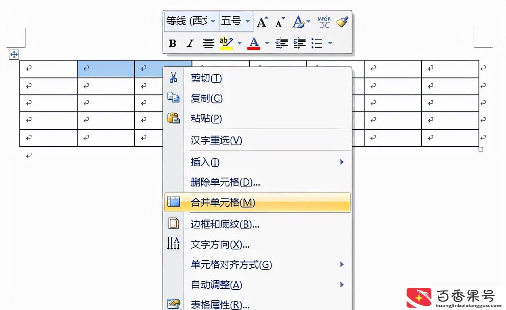Decrease indent in mini toolbar
506x310 pixels.
[x=281, y=43]
